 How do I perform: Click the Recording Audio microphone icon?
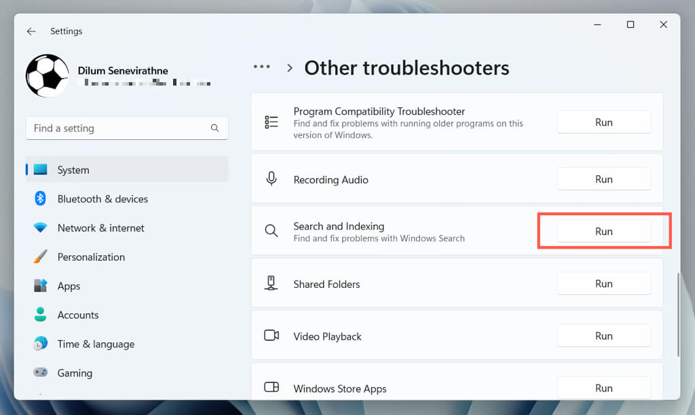[271, 179]
